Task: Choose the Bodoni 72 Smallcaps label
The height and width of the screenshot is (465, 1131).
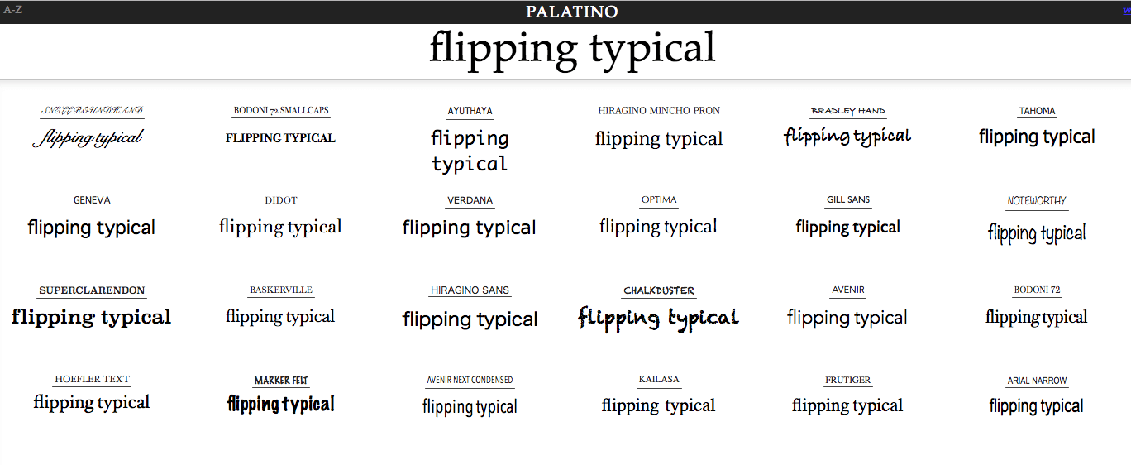Action: pos(281,111)
